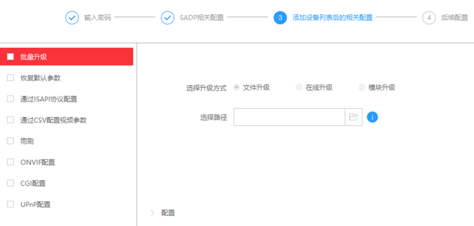Click the step 3 circle icon
The height and width of the screenshot is (226, 474).
click(280, 18)
